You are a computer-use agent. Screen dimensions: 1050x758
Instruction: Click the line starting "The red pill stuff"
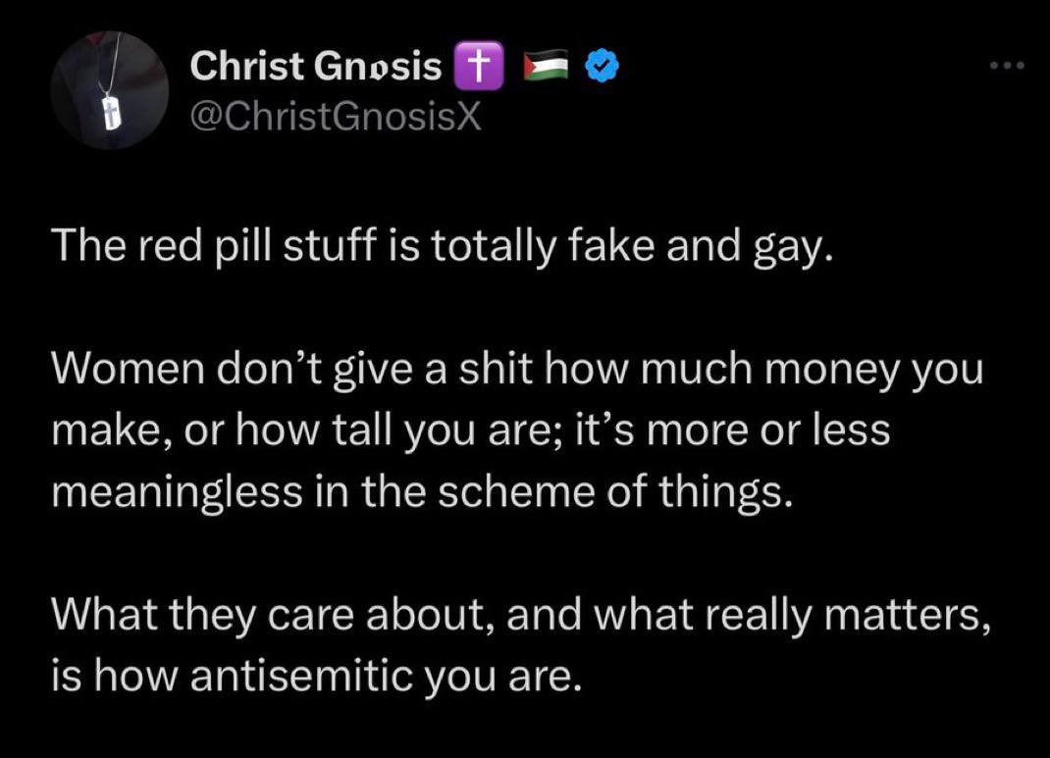click(x=444, y=245)
